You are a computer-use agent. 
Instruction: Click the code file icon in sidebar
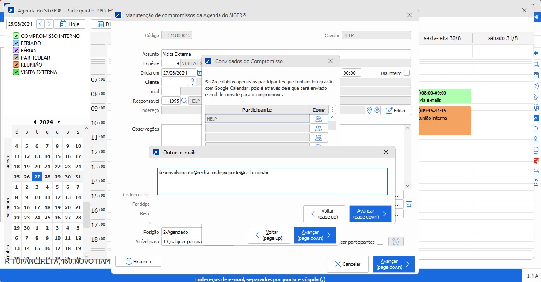tap(536, 182)
